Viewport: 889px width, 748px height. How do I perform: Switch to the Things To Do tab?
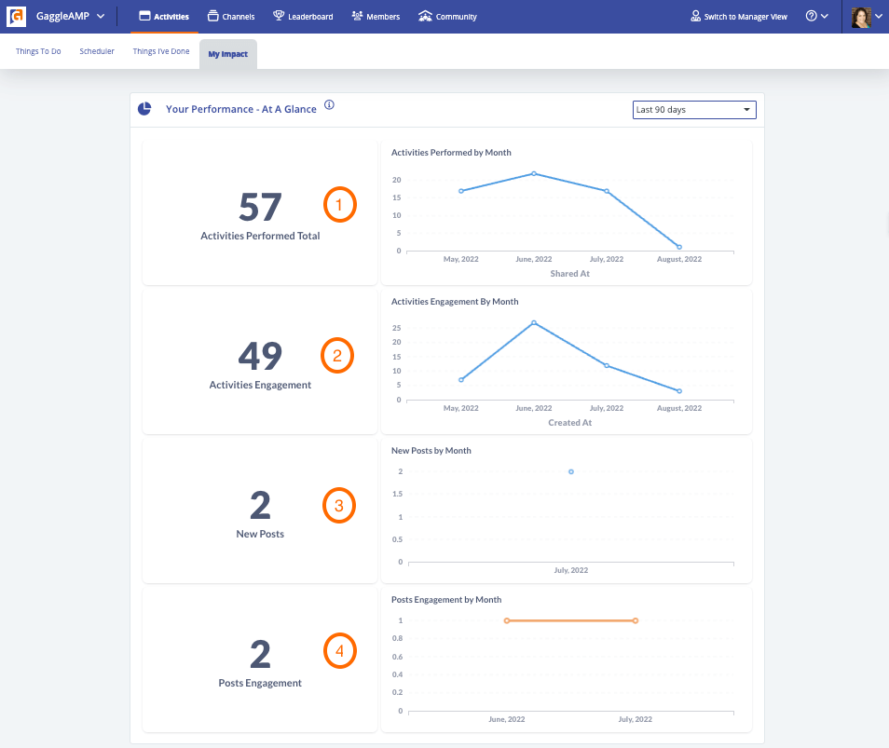click(x=38, y=51)
